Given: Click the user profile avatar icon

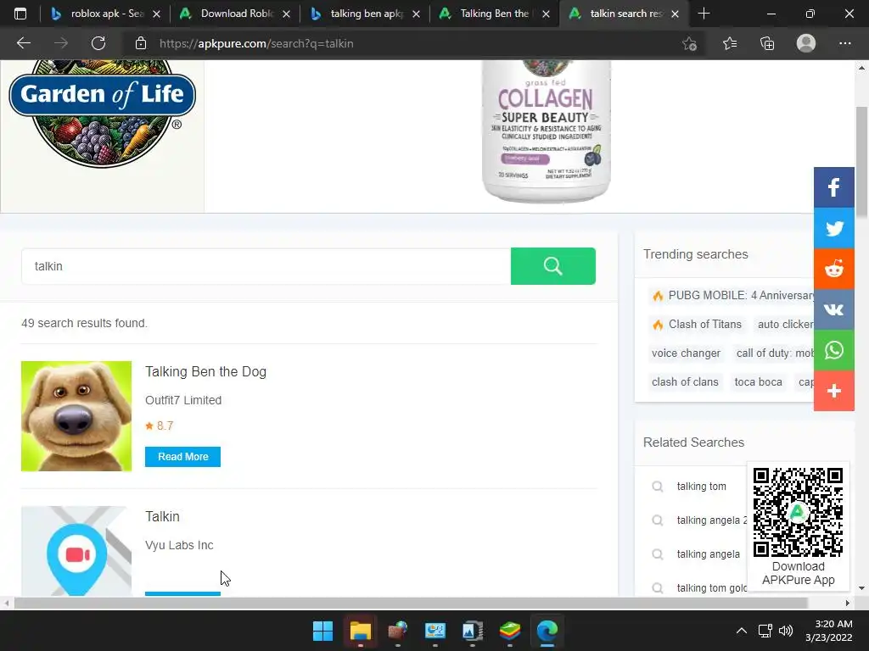Looking at the screenshot, I should [x=806, y=43].
